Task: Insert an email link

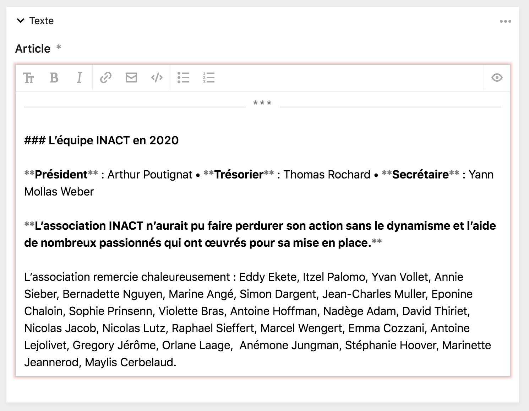Action: (131, 78)
